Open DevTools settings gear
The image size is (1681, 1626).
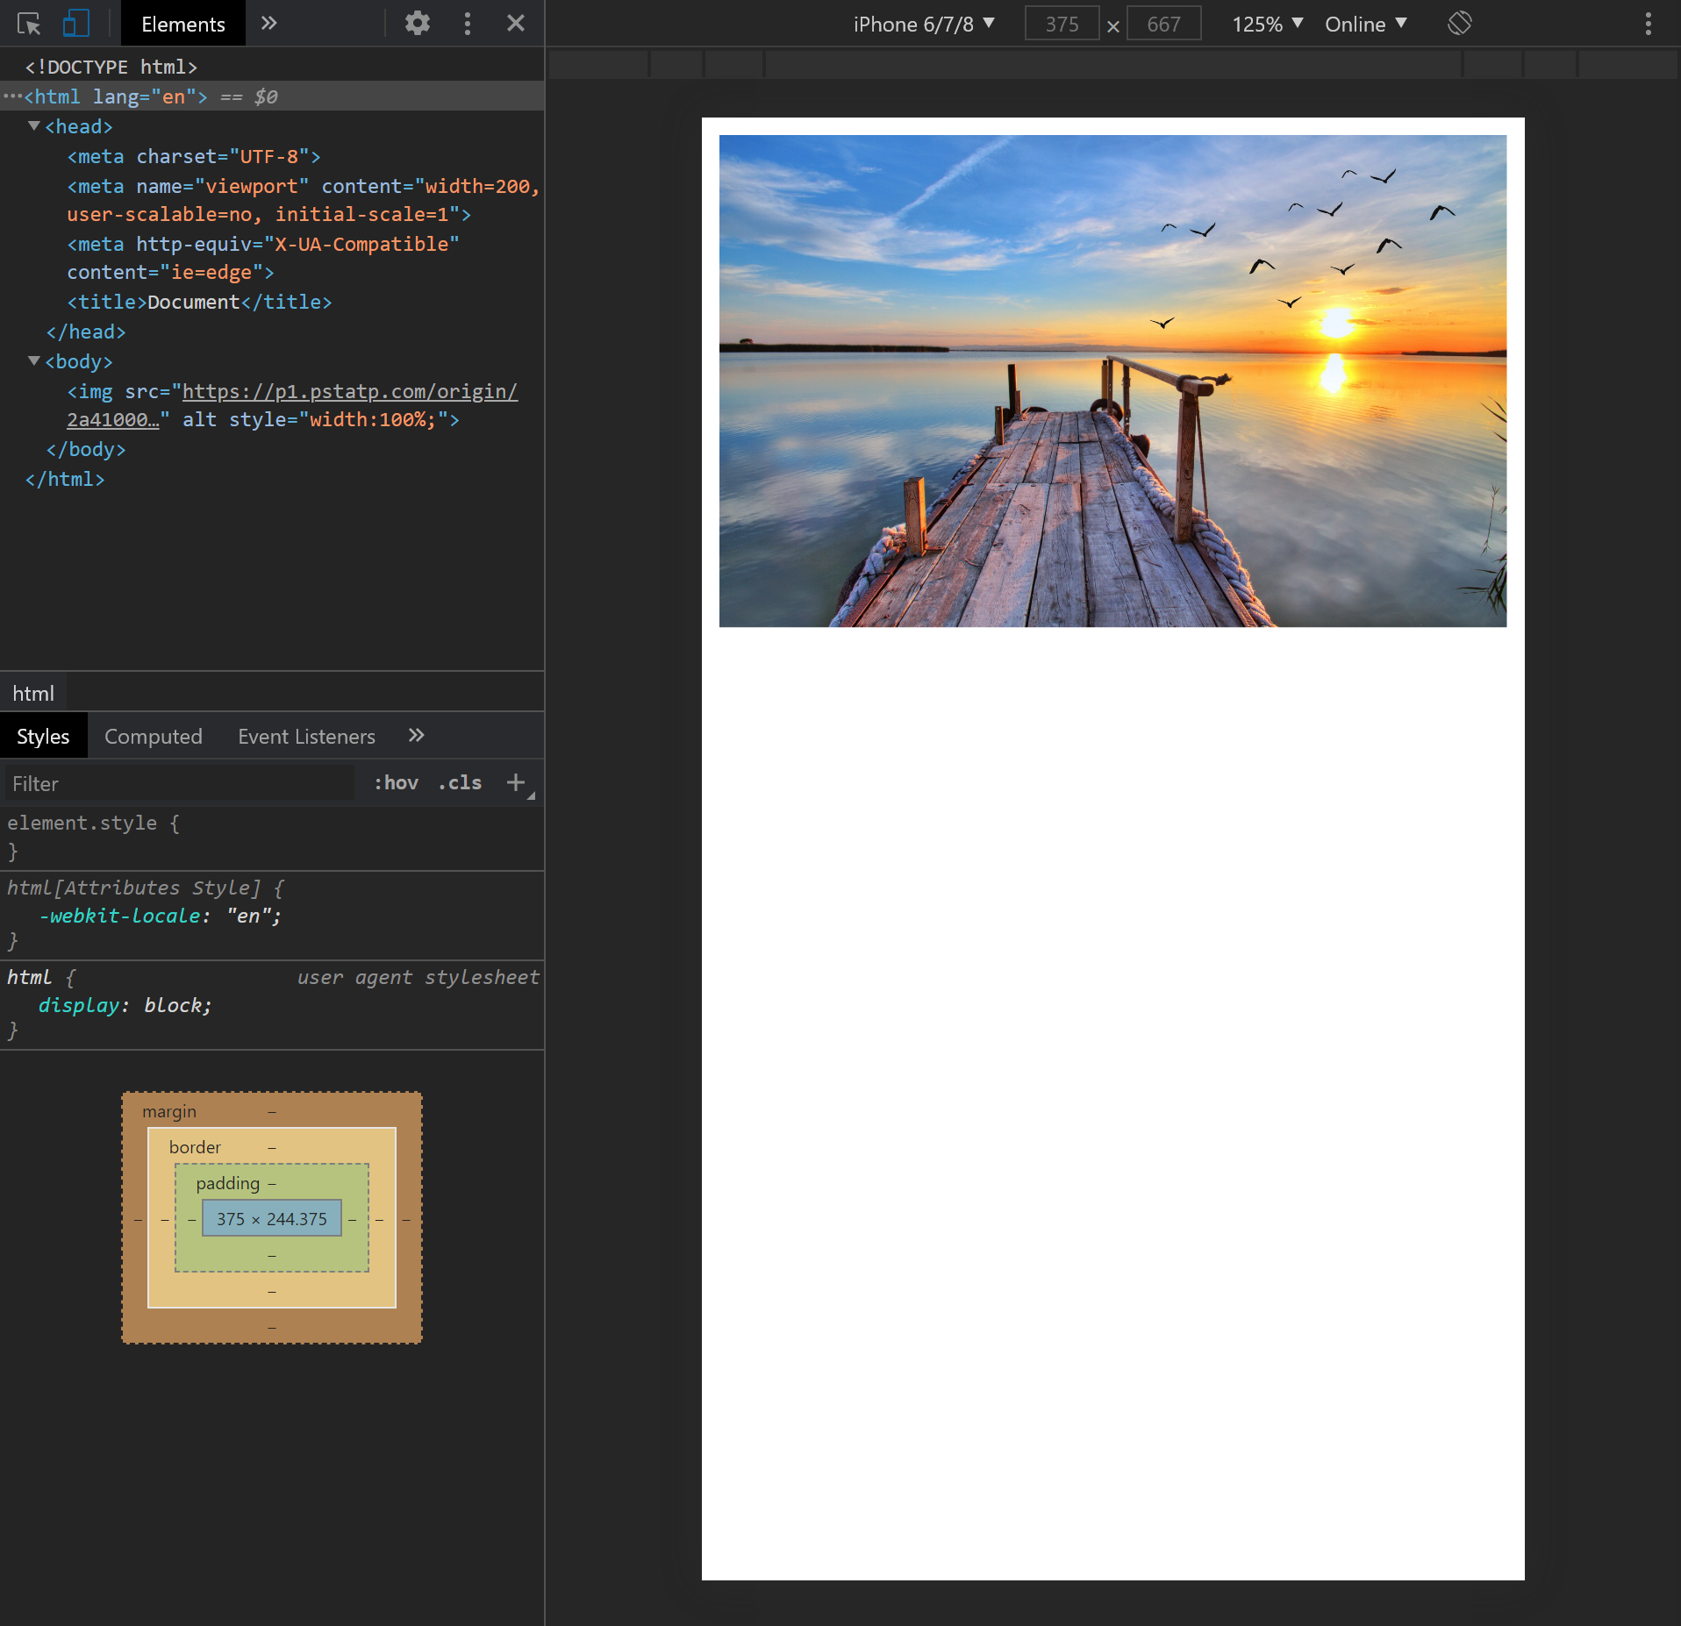[x=417, y=24]
